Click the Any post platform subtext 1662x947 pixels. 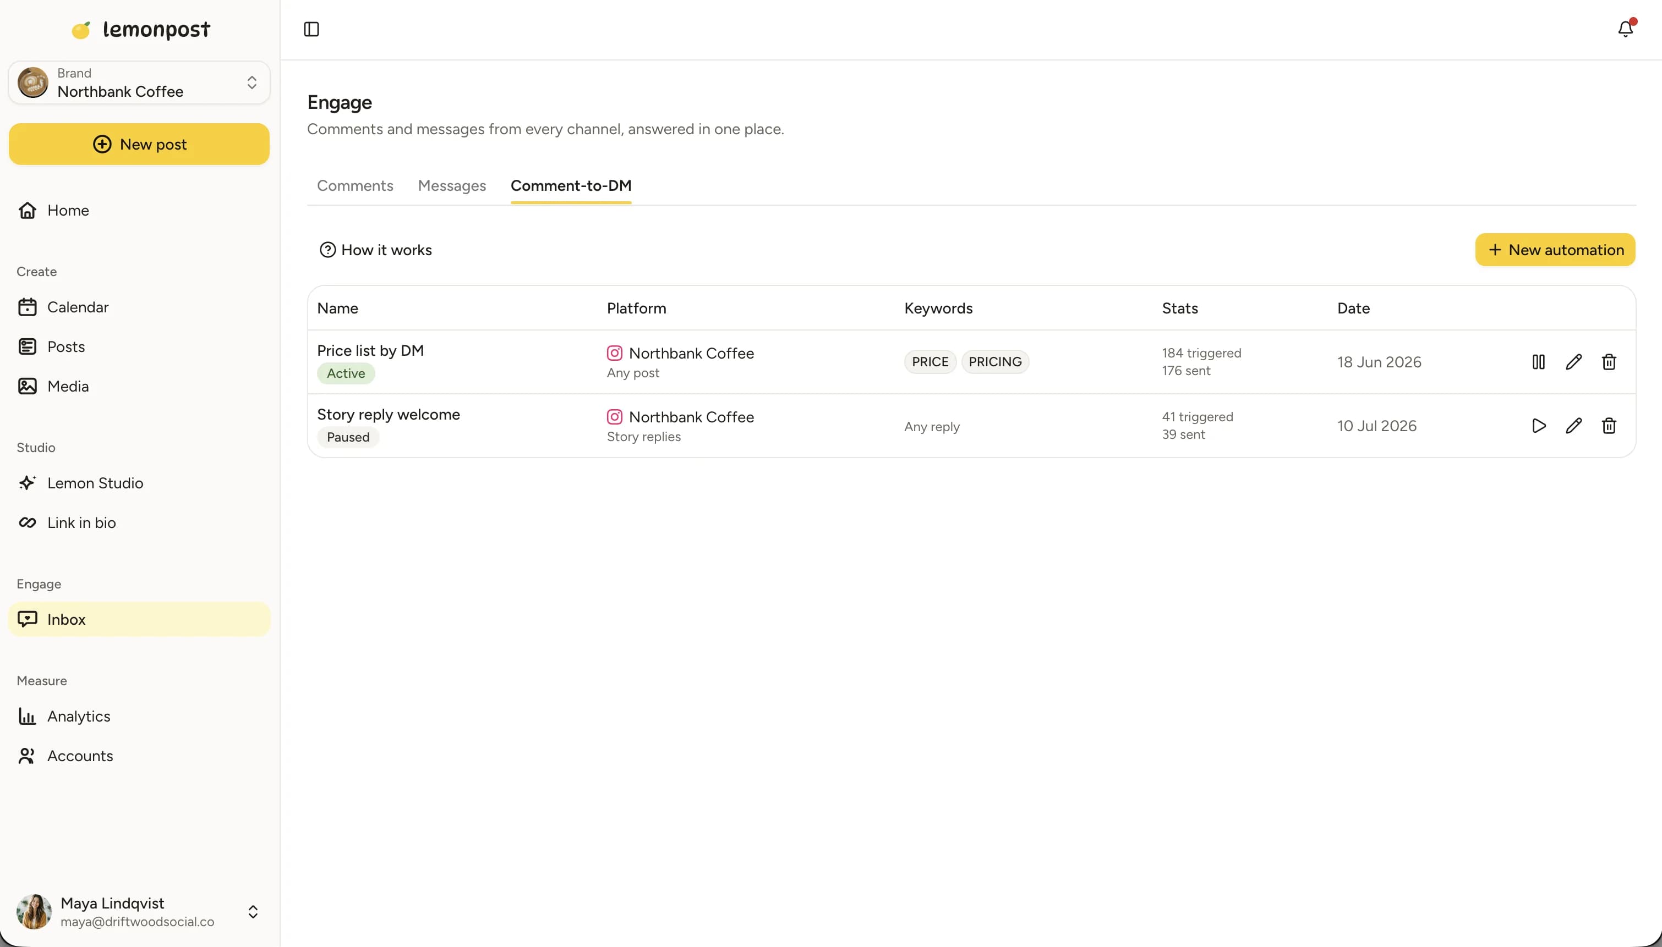coord(632,373)
